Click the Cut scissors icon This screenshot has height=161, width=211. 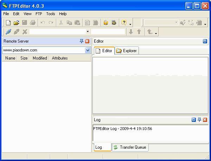[61, 23]
